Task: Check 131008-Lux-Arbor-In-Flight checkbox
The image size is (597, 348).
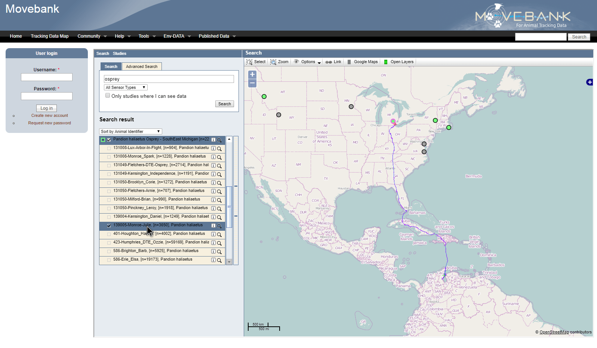Action: coord(109,149)
